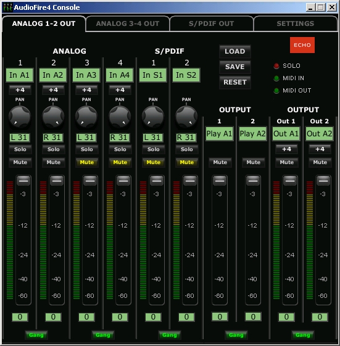The width and height of the screenshot is (340, 346).
Task: Click the In A1 channel name label
Action: pos(19,75)
